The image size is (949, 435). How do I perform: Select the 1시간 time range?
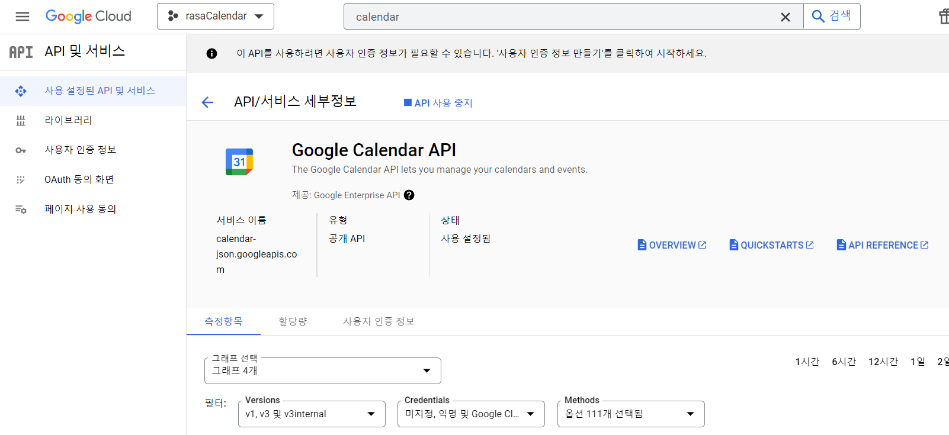[807, 362]
